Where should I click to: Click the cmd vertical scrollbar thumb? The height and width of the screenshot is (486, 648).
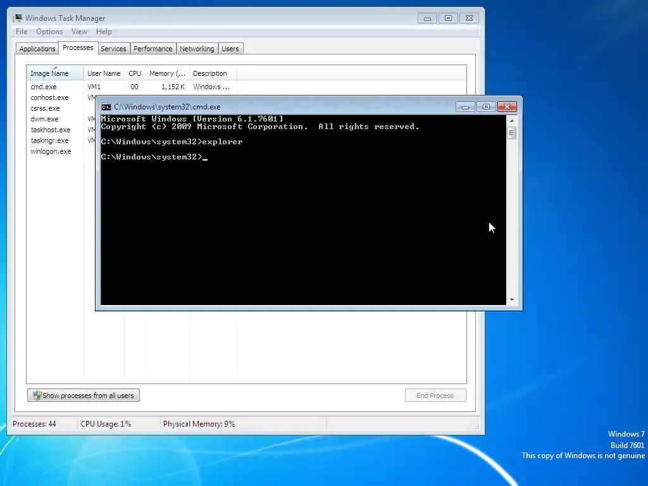[x=511, y=133]
